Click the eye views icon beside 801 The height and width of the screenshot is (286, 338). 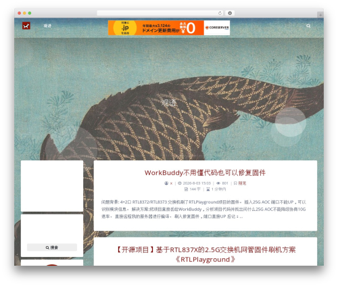click(x=218, y=183)
